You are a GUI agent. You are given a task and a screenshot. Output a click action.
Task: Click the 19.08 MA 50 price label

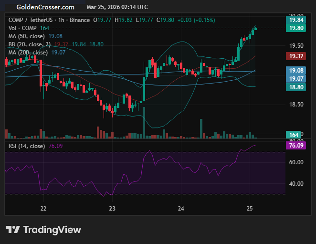pos(296,71)
